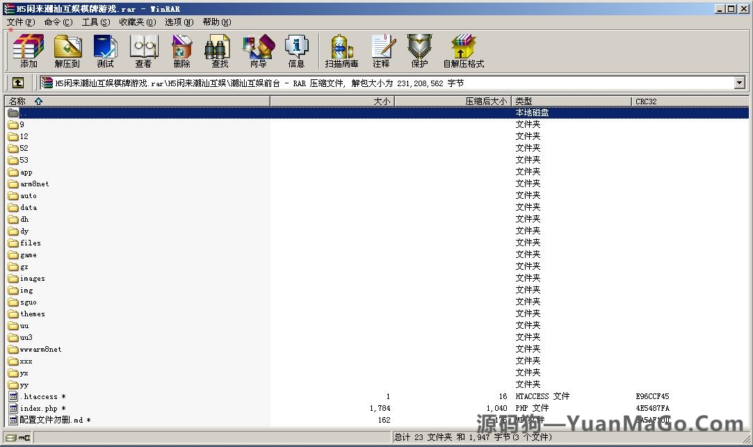Viewport: 753px width, 447px height.
Task: Select the 添加 (Add) toolbar icon
Action: (x=28, y=51)
